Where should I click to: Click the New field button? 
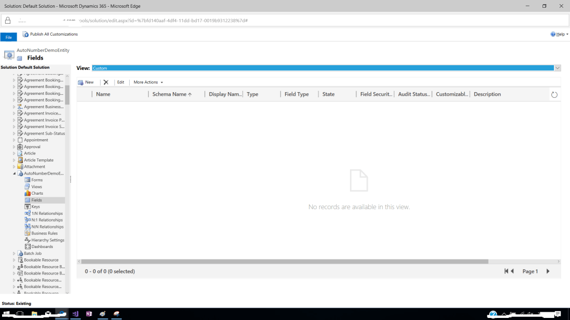(x=86, y=82)
